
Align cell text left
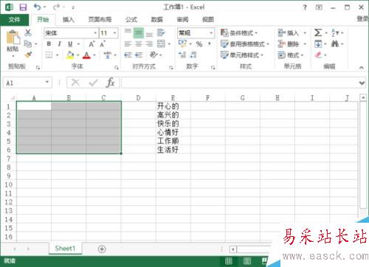(x=128, y=44)
